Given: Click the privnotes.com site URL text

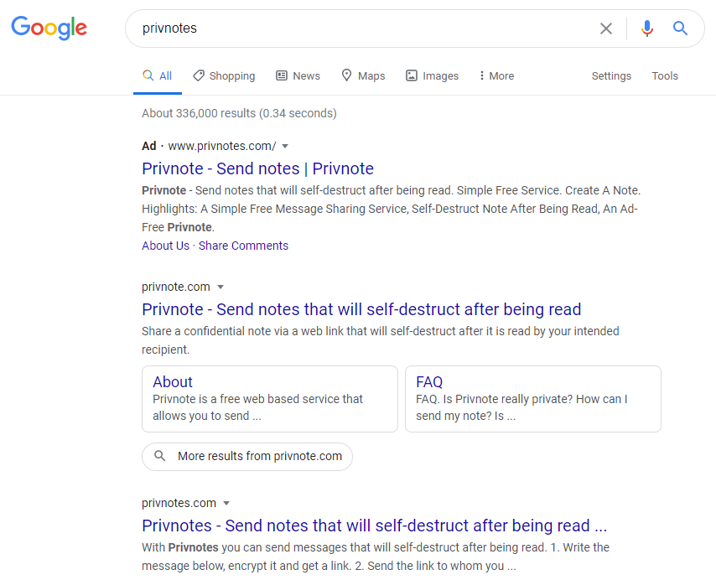Looking at the screenshot, I should tap(179, 504).
